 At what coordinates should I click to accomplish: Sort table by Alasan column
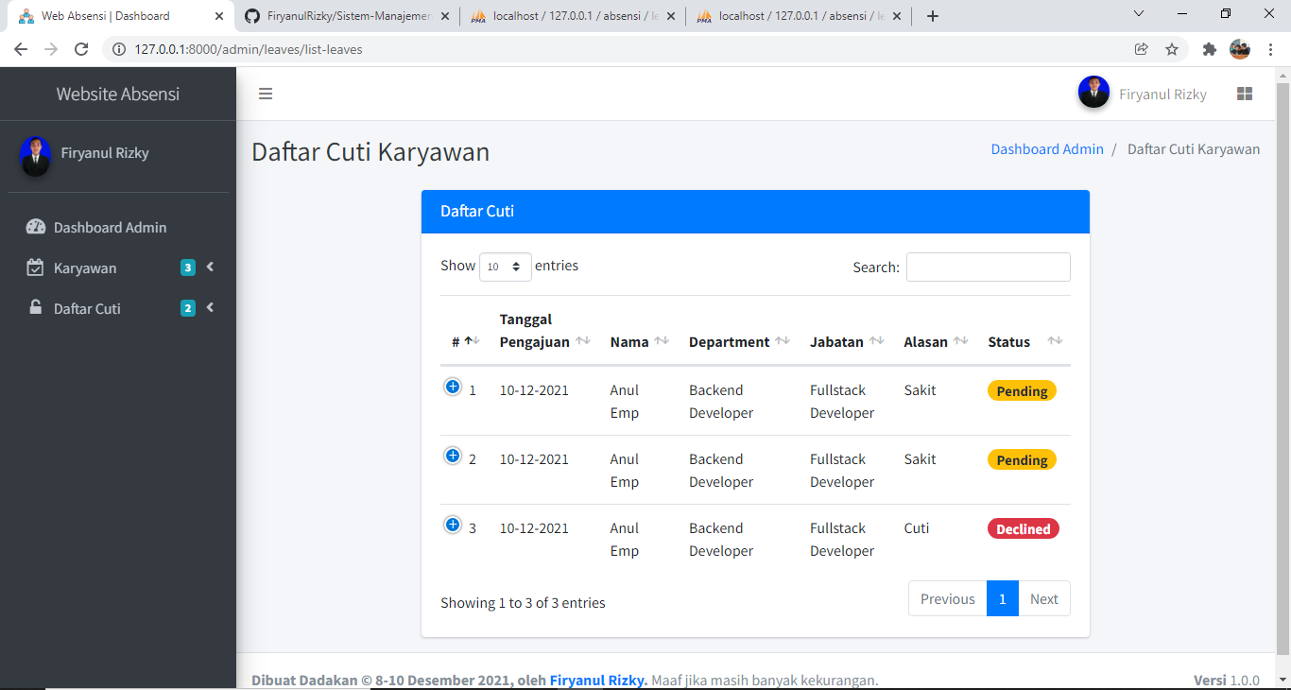(x=936, y=331)
